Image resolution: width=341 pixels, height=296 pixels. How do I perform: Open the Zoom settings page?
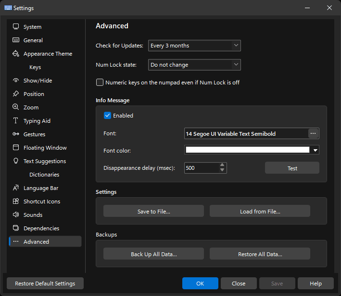coord(45,107)
